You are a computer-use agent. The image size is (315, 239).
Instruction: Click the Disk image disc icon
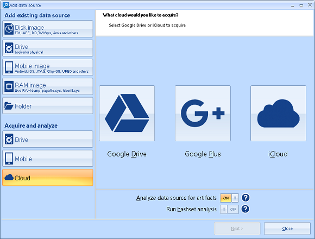9,29
